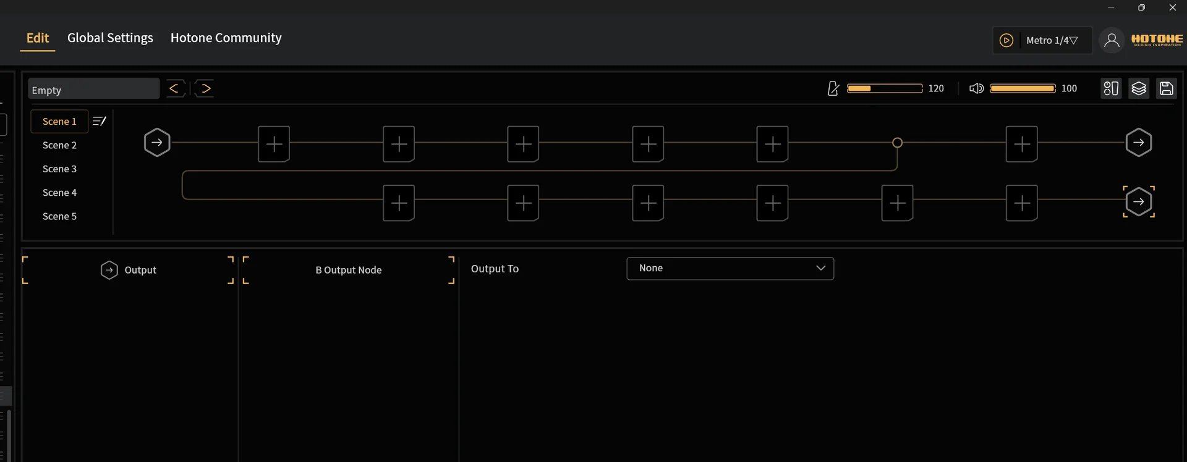
Task: Open the Metro 1/4 time signature dropdown
Action: (x=1052, y=40)
